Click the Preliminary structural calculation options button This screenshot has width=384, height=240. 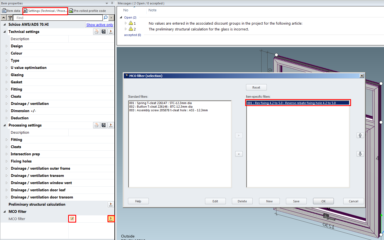pos(111,205)
